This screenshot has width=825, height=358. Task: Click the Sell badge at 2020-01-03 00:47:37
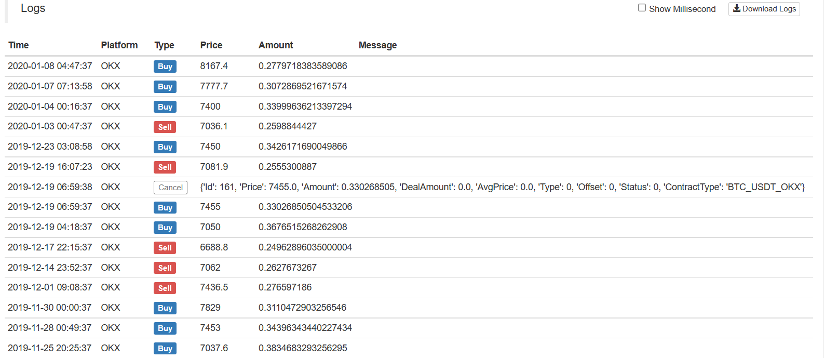(x=165, y=127)
